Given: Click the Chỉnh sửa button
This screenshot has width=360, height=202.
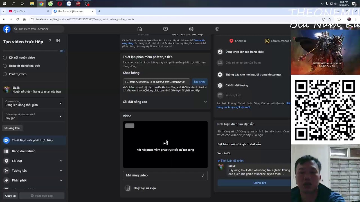Looking at the screenshot, I should [260, 183].
